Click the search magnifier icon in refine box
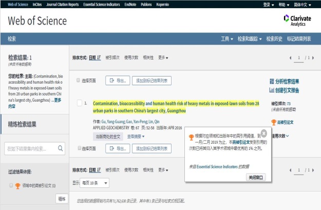This screenshot has height=210, width=321. (61, 148)
